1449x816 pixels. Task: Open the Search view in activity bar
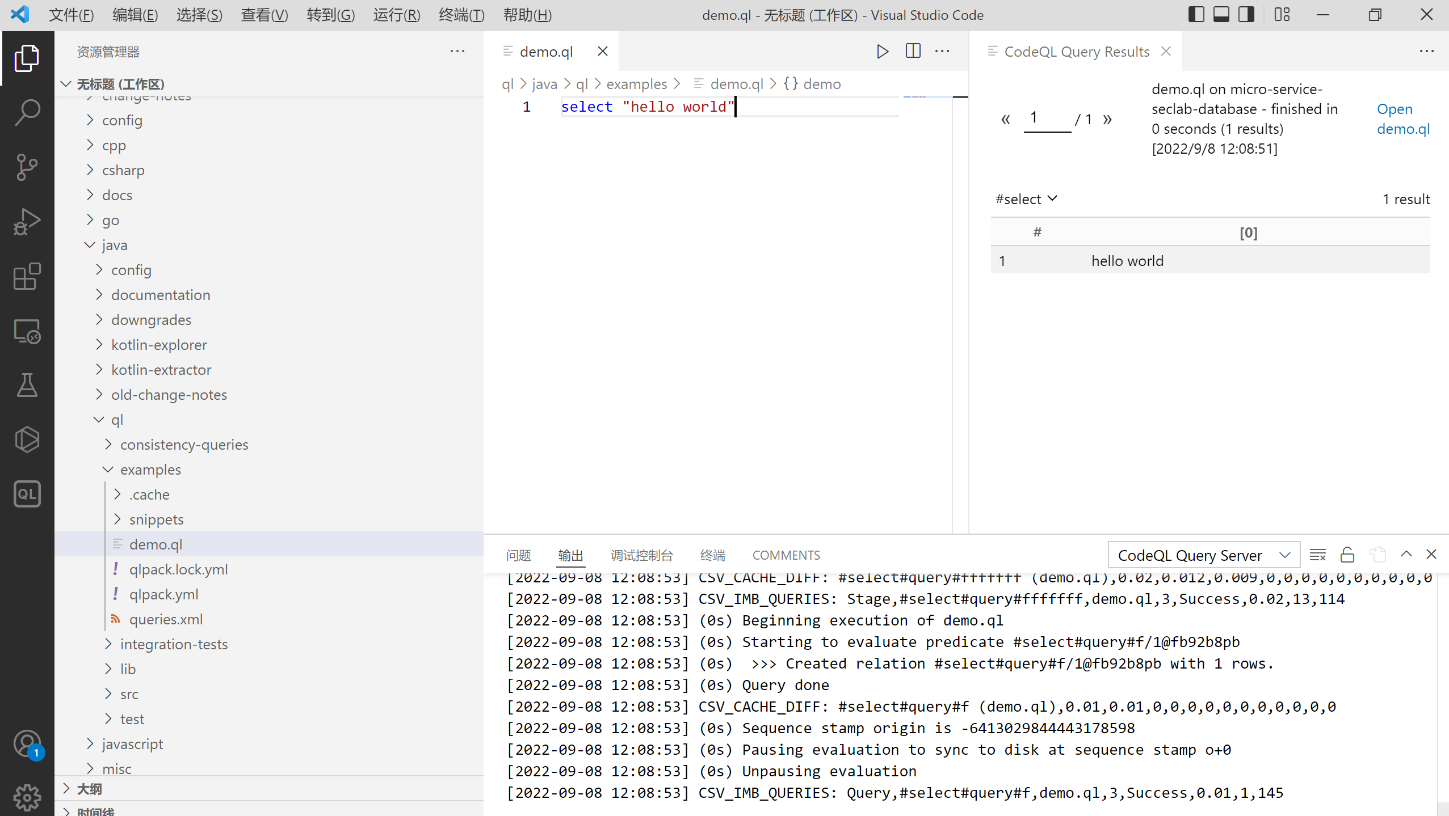27,112
